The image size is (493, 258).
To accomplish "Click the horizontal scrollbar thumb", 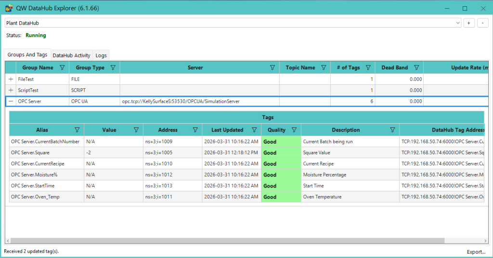I will 228,241.
